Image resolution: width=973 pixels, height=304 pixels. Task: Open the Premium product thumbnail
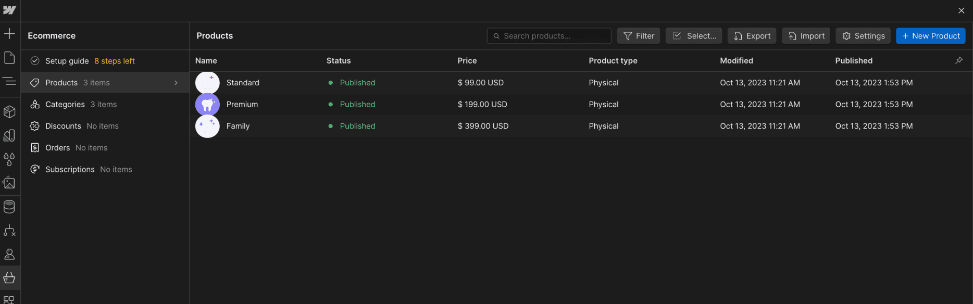coord(207,104)
